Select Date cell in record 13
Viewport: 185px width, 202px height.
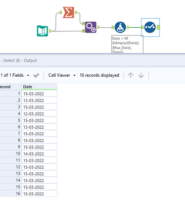tap(39, 174)
